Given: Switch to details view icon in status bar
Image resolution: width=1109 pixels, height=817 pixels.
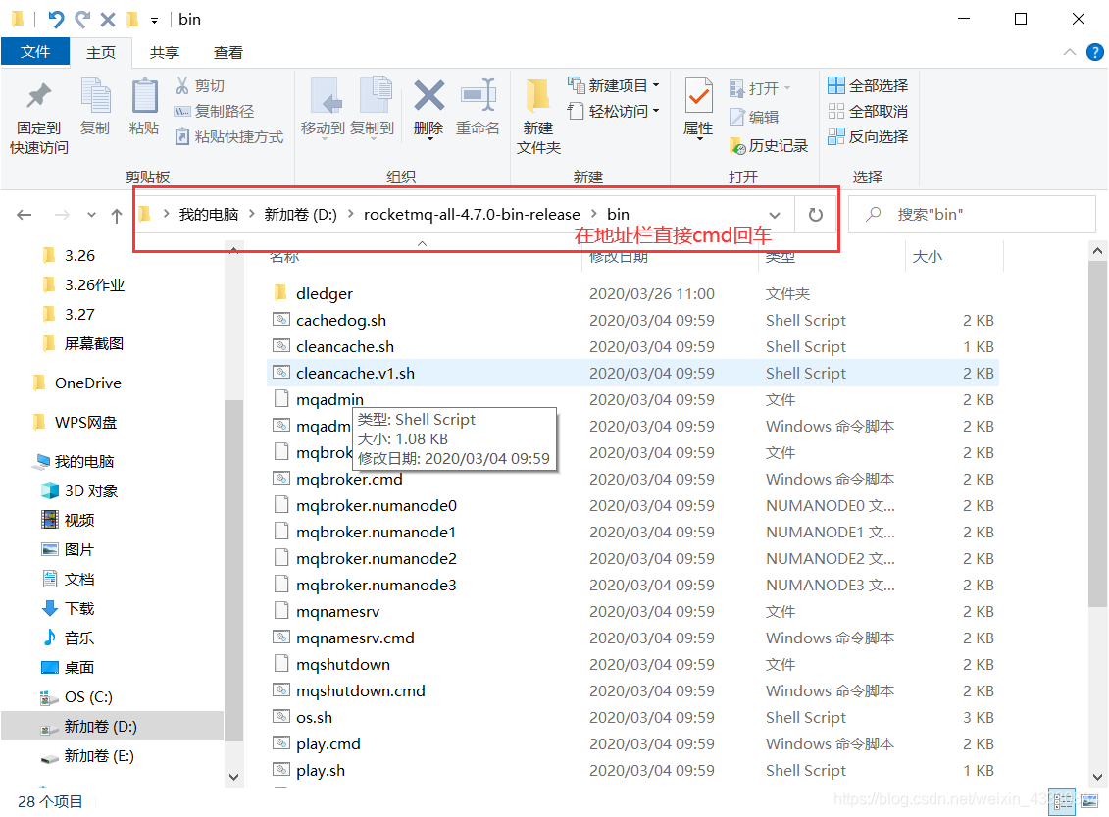Looking at the screenshot, I should 1062,801.
